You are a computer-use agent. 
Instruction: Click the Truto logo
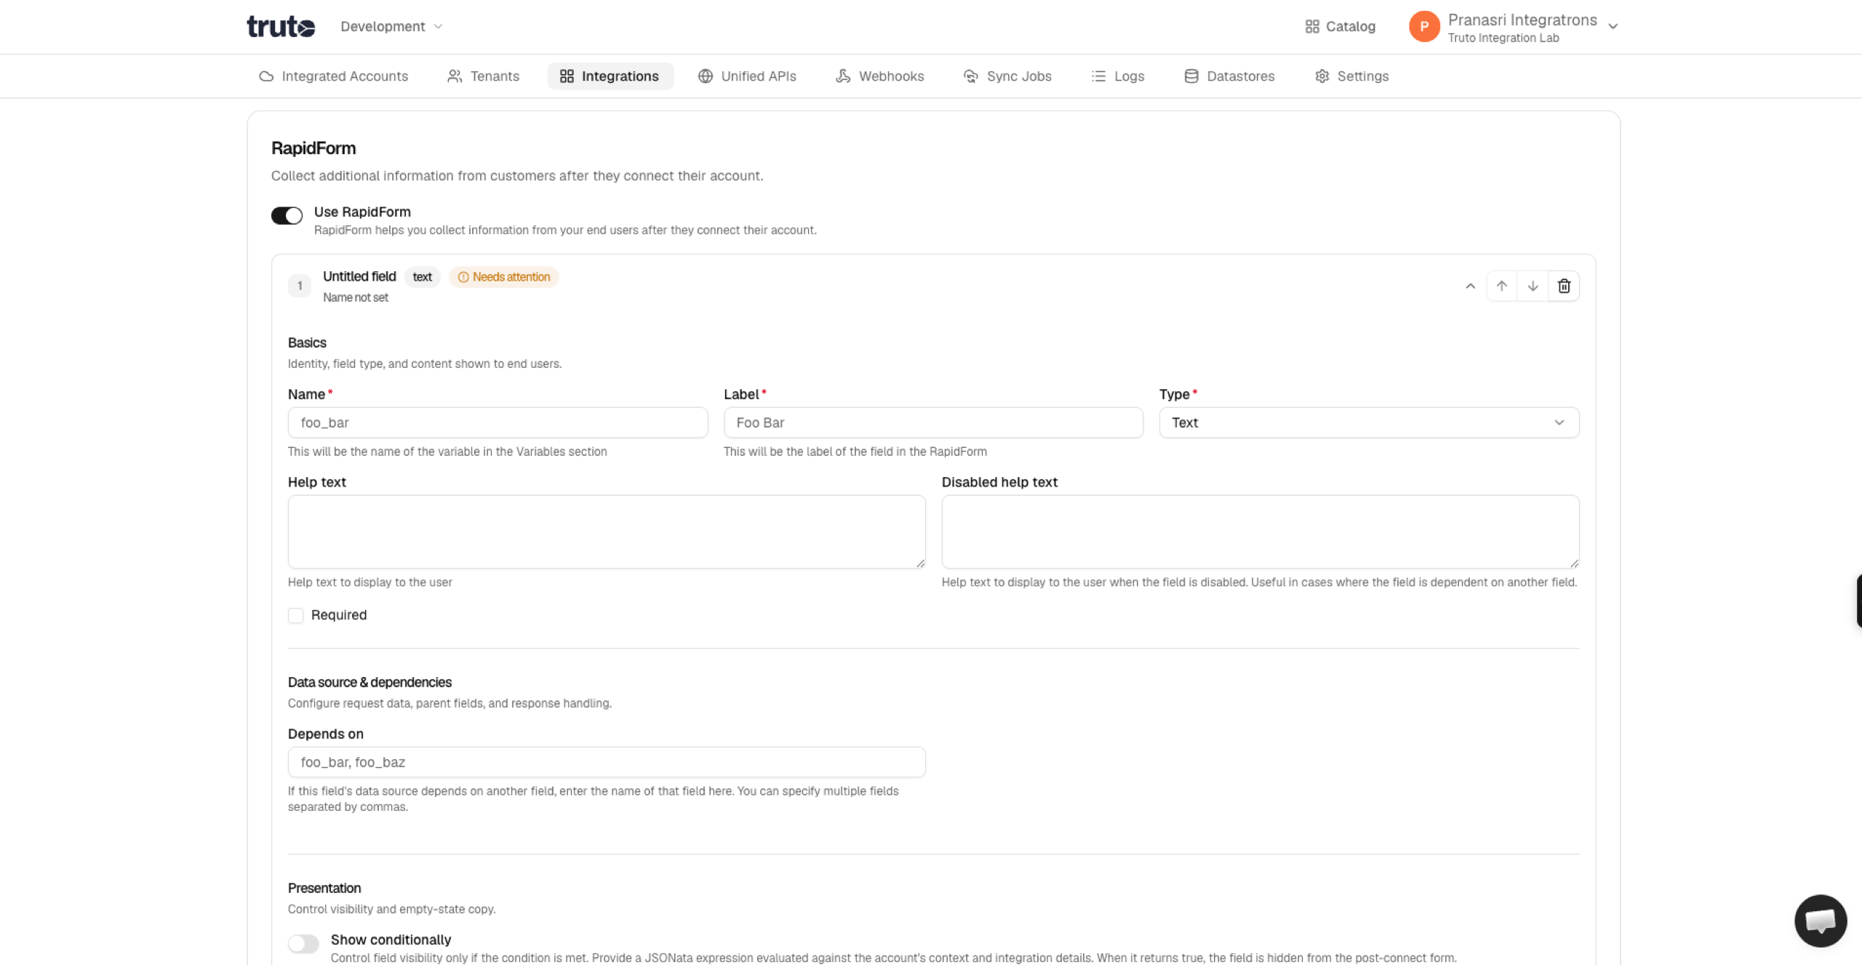pyautogui.click(x=281, y=26)
